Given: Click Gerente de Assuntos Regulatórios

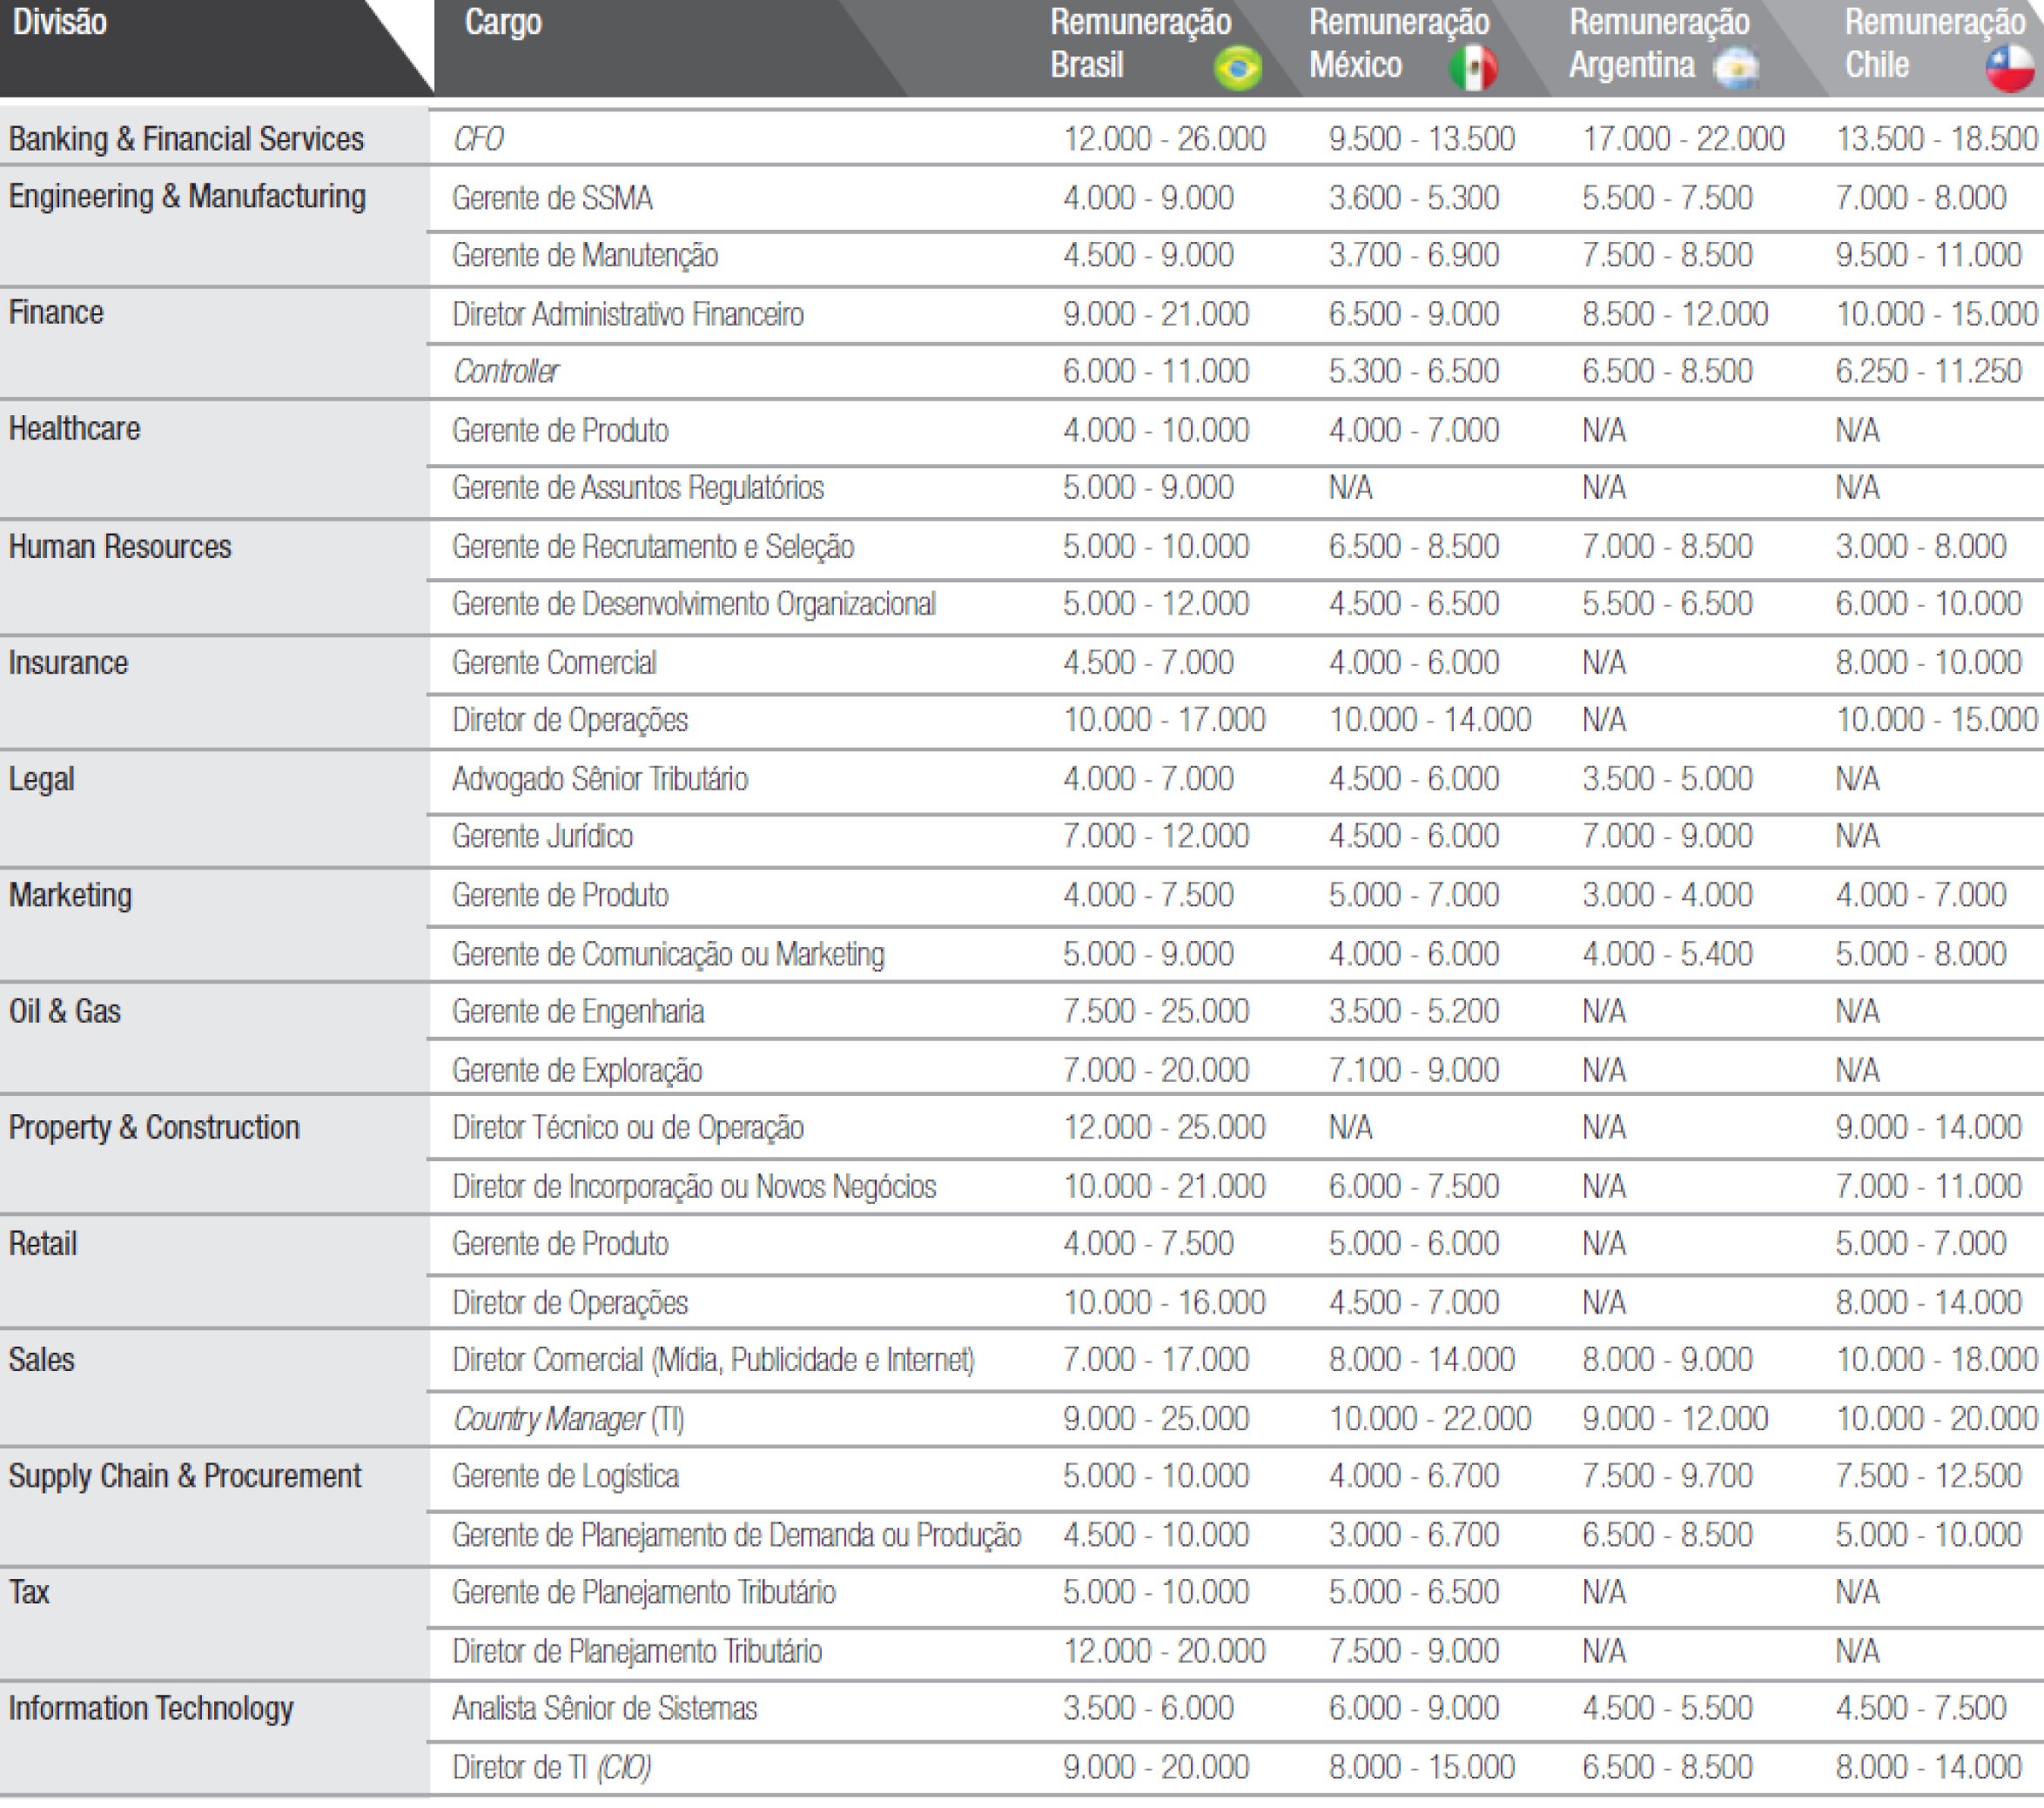Looking at the screenshot, I should (638, 488).
